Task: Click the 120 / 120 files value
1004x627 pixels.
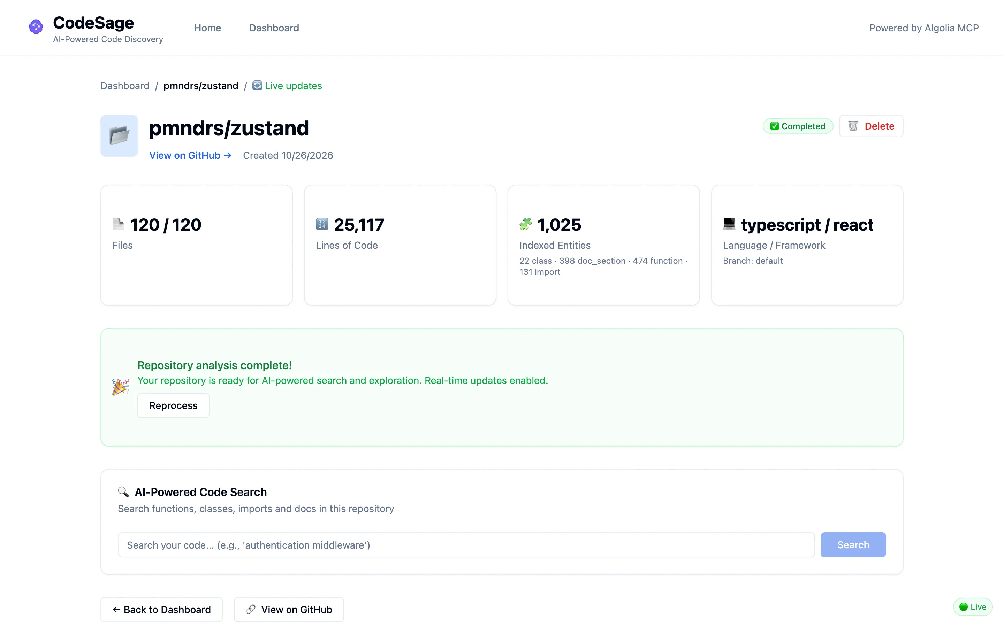Action: click(x=166, y=224)
